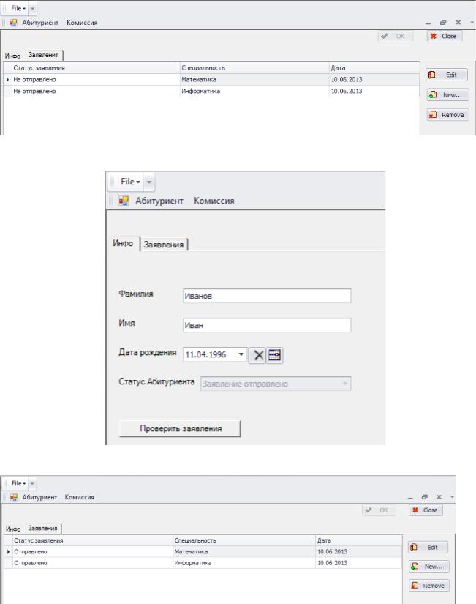Click the Имя field containing Иван
This screenshot has width=476, height=604.
point(267,325)
